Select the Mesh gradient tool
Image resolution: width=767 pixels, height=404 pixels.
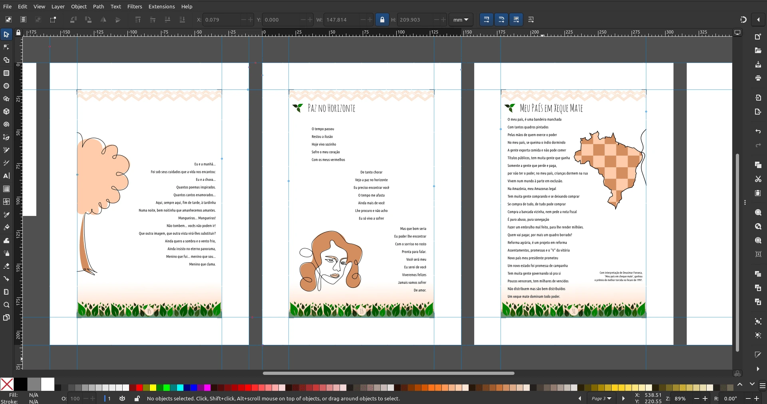coord(6,202)
